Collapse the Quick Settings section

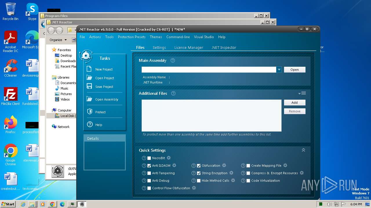coord(303,150)
